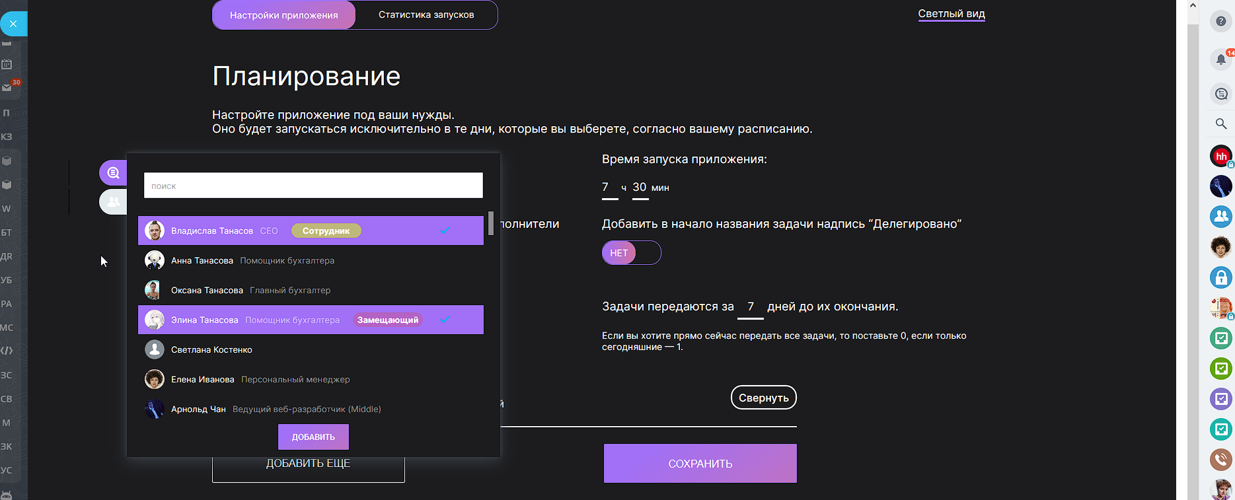Image resolution: width=1235 pixels, height=500 pixels.
Task: Switch to Настройки приложения tab
Action: [x=284, y=15]
